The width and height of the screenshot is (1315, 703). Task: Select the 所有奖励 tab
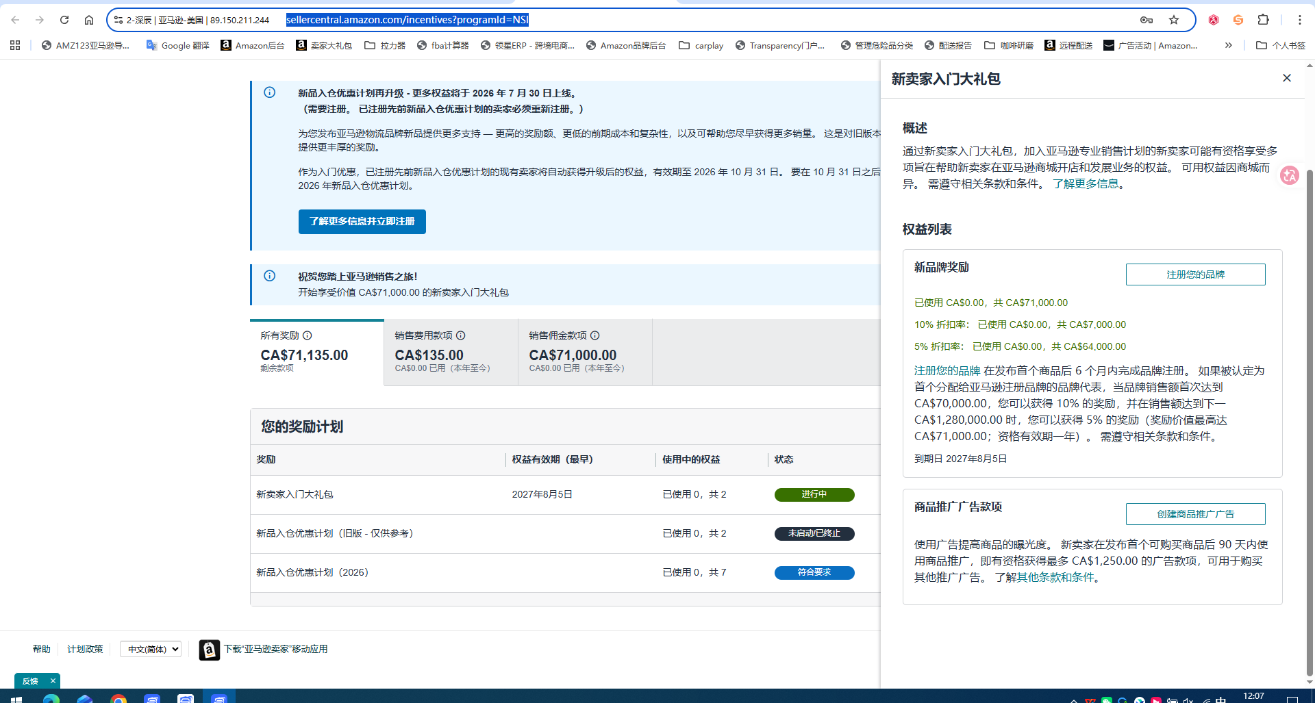(x=317, y=353)
